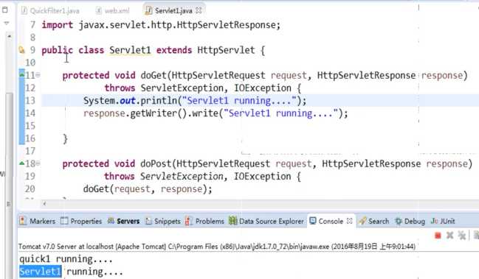Collapse the doPost method fold at line 18
479x279 pixels.
pyautogui.click(x=38, y=163)
